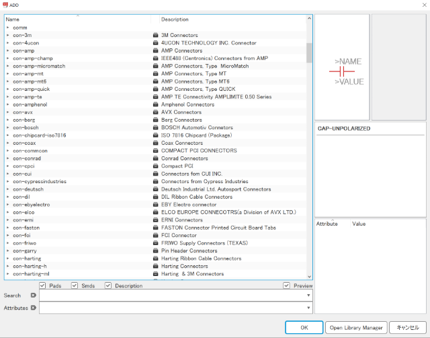This screenshot has height=338, width=430.
Task: Select the con-amp-mt library row
Action: click(155, 73)
